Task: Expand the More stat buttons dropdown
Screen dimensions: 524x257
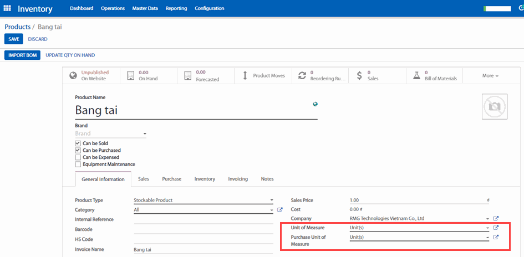Action: click(490, 76)
